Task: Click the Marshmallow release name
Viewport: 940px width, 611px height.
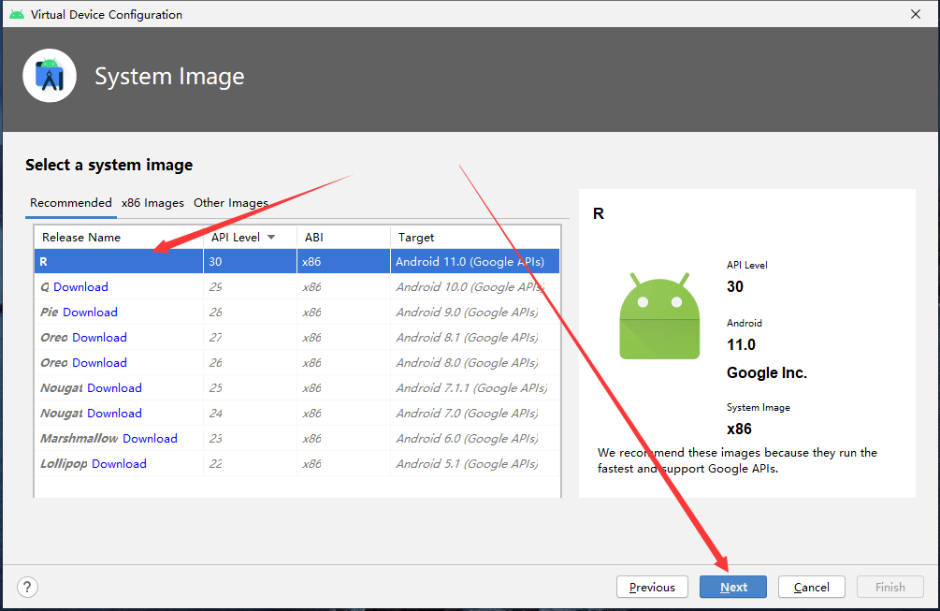Action: (80, 438)
